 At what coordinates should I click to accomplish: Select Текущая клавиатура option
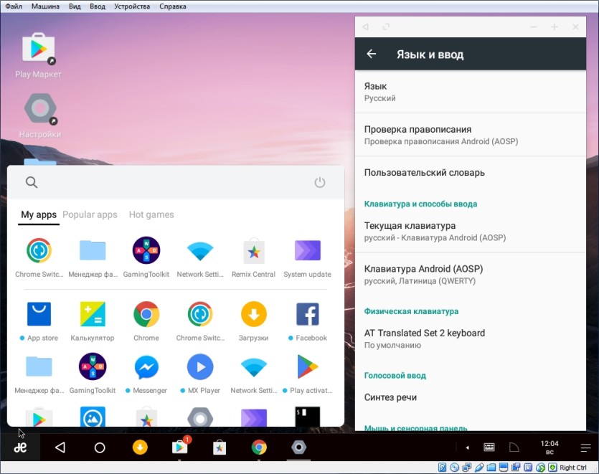[x=471, y=232]
